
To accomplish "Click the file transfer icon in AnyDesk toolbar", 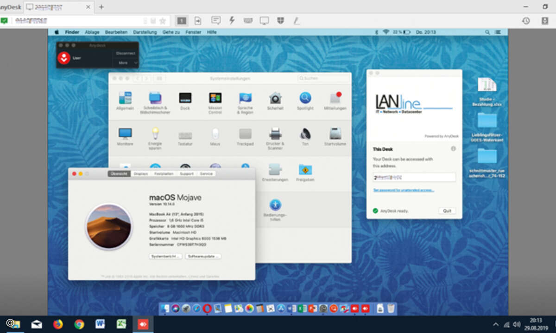I will [x=198, y=21].
